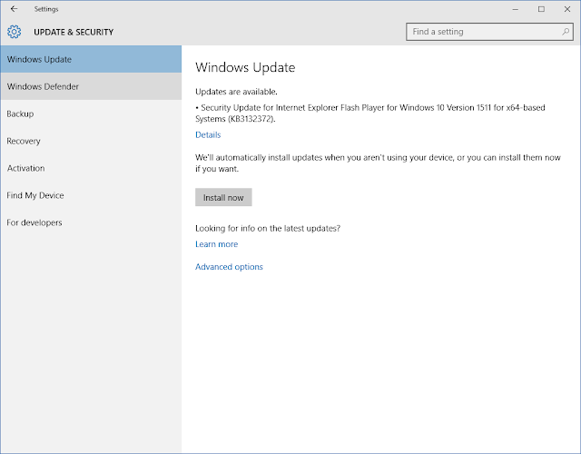Minimize the Settings window
The image size is (581, 454).
(516, 9)
